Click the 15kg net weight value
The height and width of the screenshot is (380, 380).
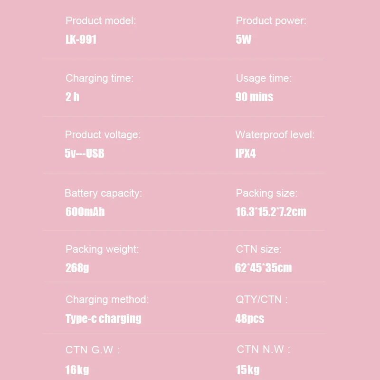click(247, 370)
